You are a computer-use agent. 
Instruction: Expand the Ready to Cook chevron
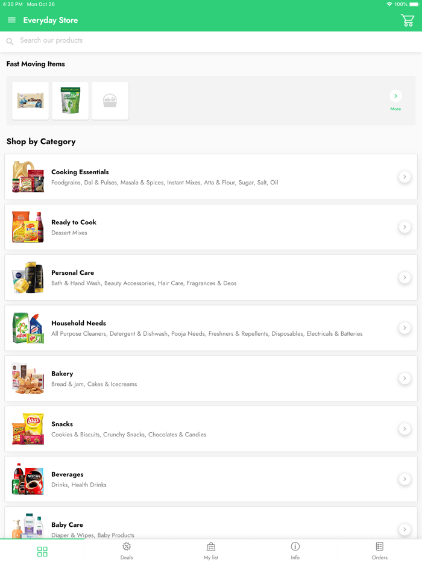click(x=405, y=227)
